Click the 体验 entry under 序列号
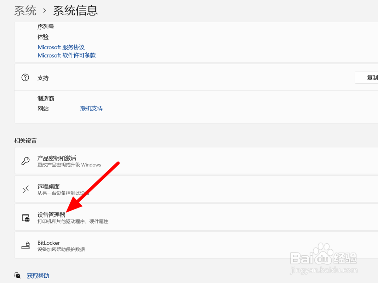This screenshot has width=378, height=283. pos(43,37)
